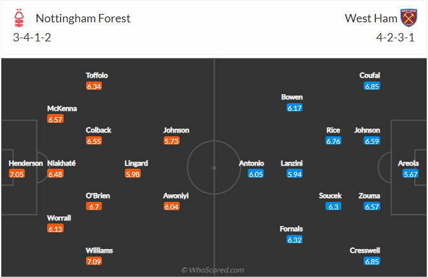The image size is (428, 277).
Task: Select Forest's Johnson 5.73 rating badge
Action: coord(172,141)
